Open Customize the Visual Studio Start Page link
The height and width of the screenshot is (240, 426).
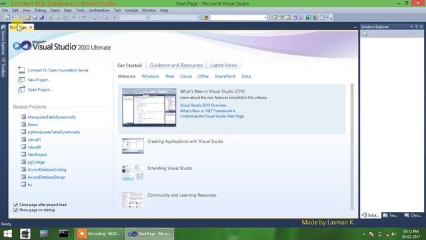click(x=212, y=116)
